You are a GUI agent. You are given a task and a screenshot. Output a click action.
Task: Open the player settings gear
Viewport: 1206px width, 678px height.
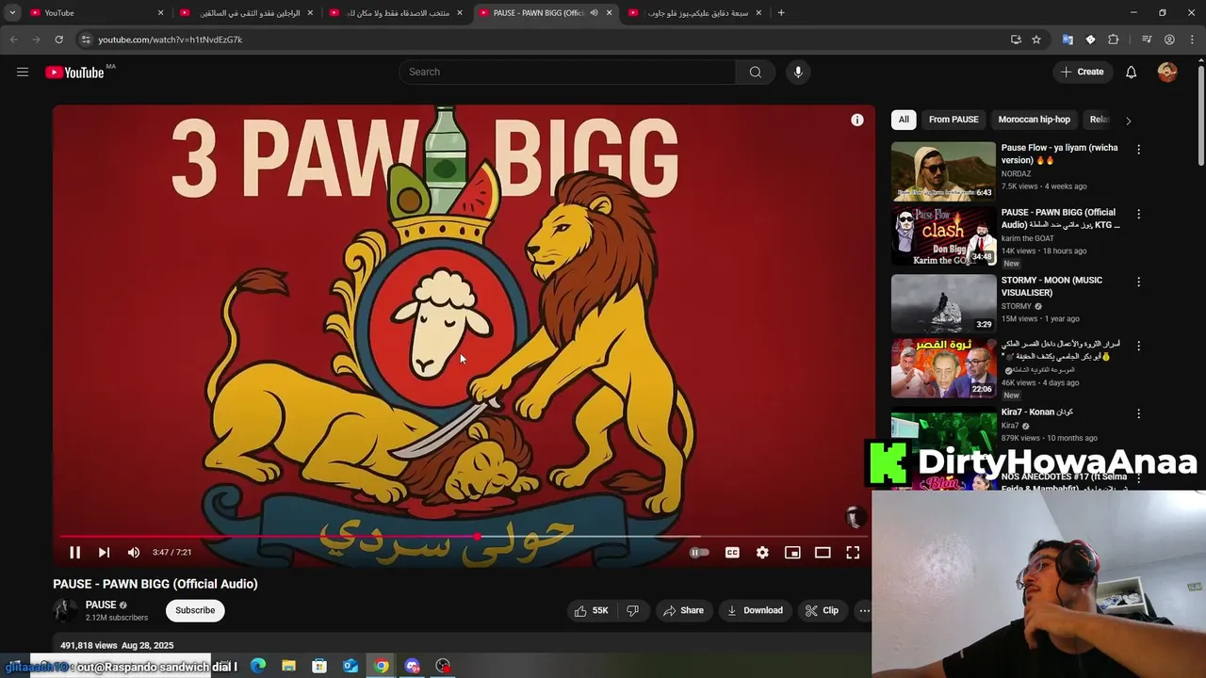(762, 553)
